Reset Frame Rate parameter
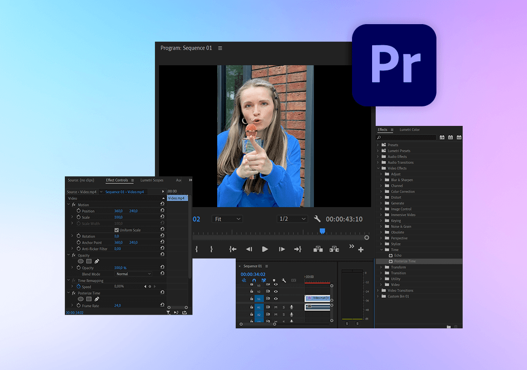The width and height of the screenshot is (527, 370). [162, 305]
